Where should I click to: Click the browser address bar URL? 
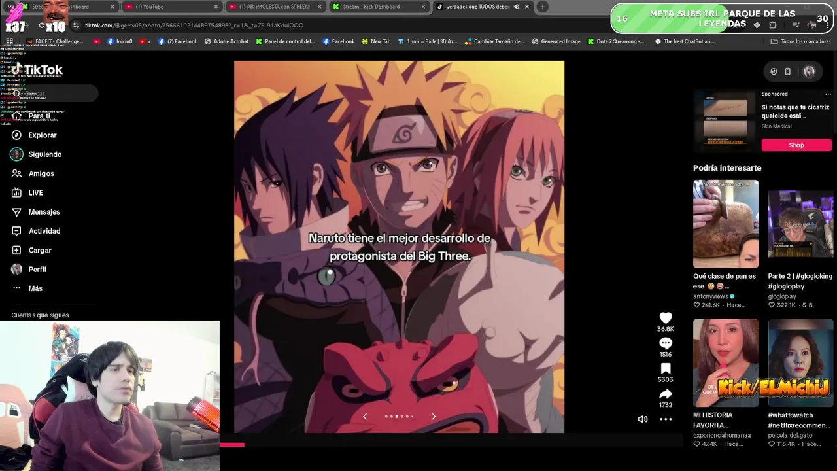tap(194, 26)
